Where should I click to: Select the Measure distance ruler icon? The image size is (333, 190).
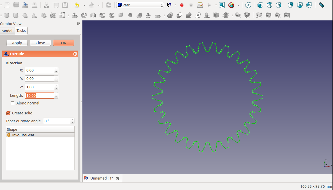[x=321, y=5]
